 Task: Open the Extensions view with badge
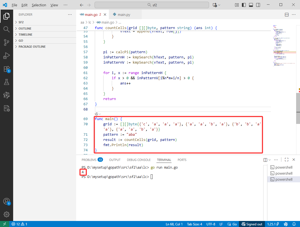[7, 69]
